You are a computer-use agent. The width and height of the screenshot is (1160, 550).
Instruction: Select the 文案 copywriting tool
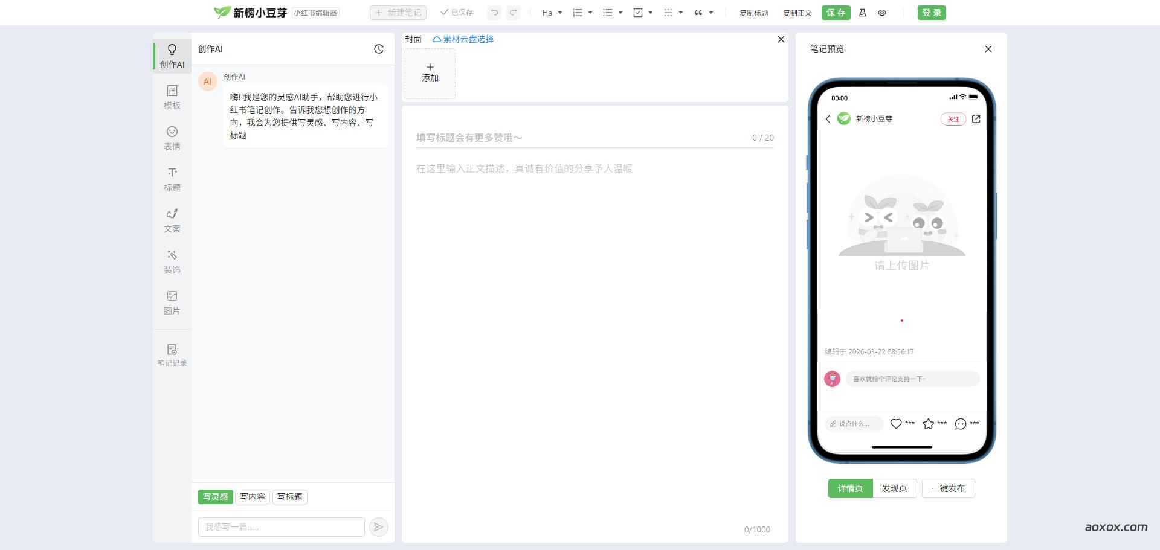[172, 220]
